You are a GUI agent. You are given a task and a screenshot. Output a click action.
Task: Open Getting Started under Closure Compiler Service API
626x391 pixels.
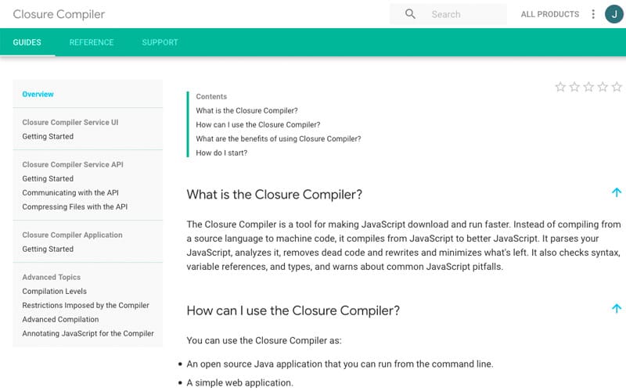coord(48,179)
